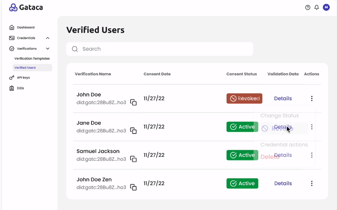Click the Verifications badge icon

click(12, 48)
